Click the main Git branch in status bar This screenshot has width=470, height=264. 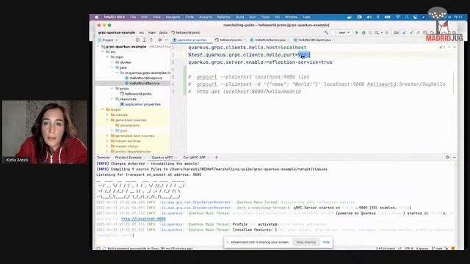pos(437,249)
